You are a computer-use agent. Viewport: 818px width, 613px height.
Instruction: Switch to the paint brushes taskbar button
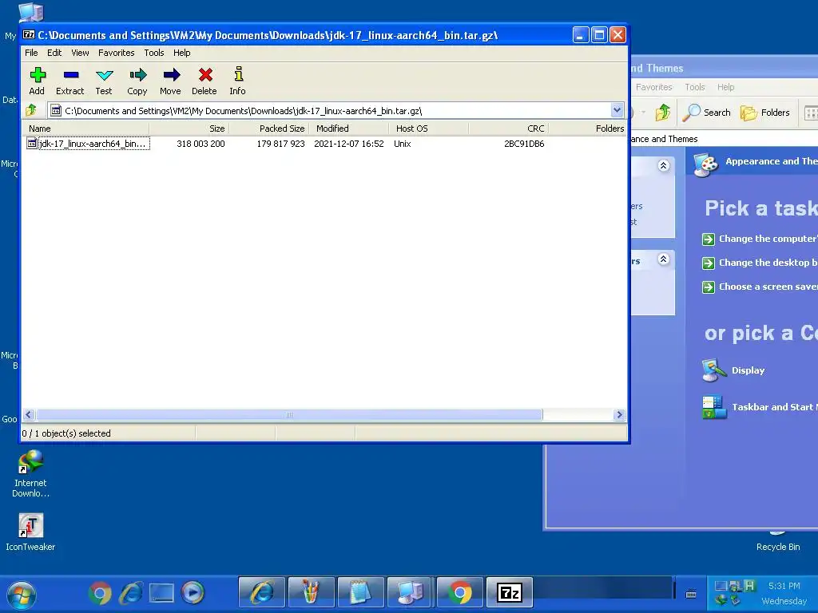311,593
